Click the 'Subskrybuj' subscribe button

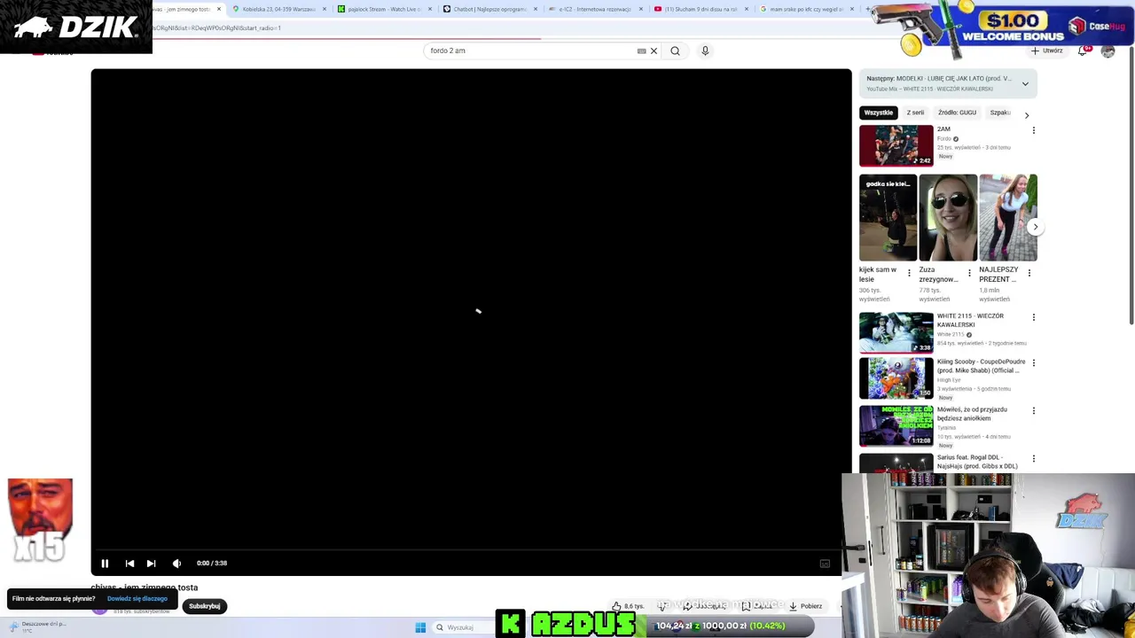[x=205, y=606]
